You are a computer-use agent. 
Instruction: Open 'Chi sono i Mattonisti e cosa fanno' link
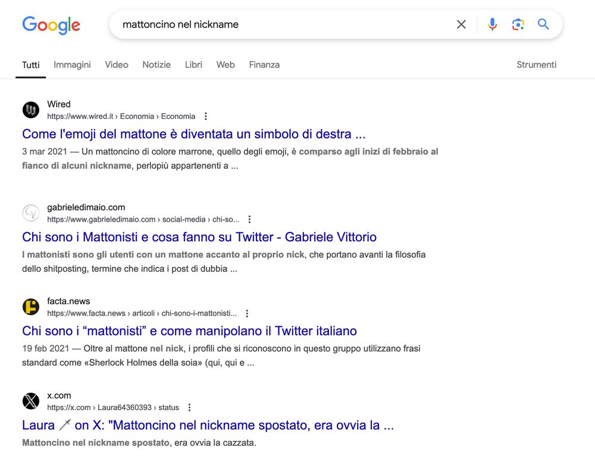199,237
